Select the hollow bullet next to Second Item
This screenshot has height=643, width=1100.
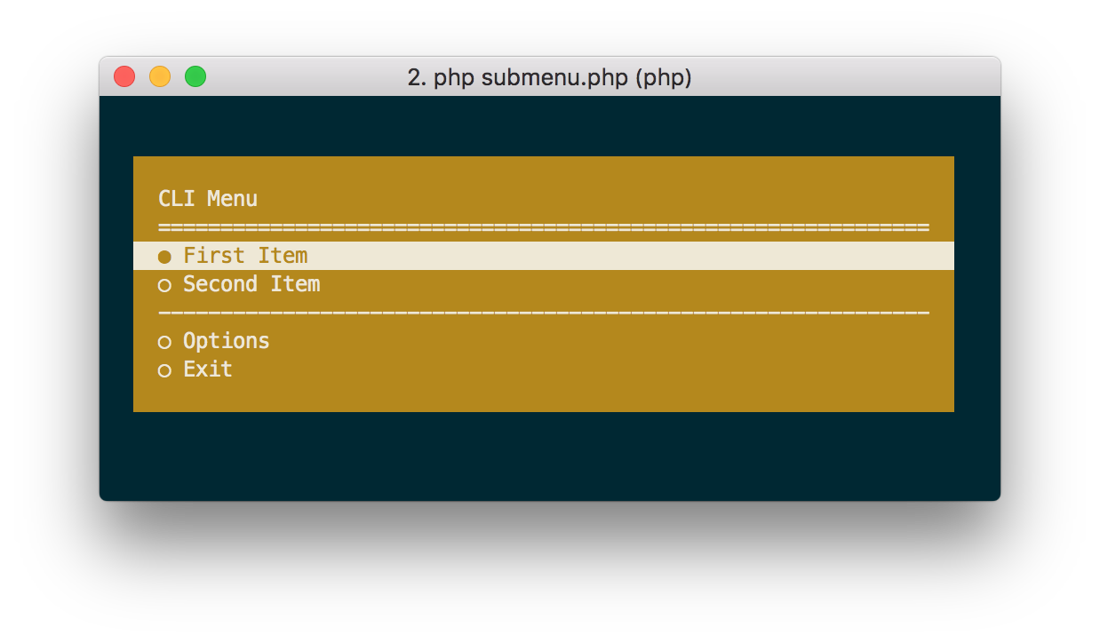coord(164,285)
